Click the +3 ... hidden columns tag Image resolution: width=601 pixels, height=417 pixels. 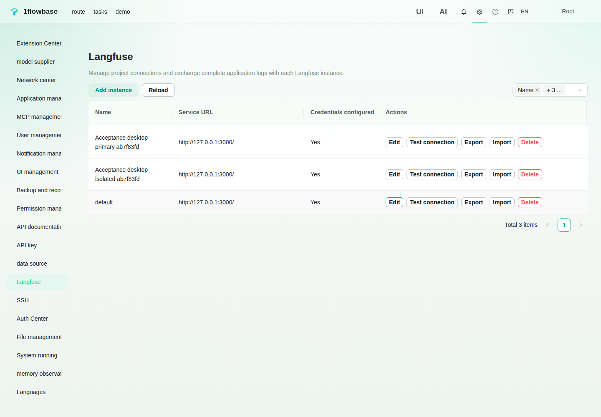click(x=554, y=90)
